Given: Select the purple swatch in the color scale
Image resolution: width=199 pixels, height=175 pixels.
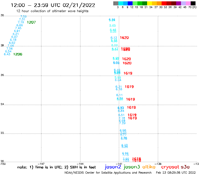Looking at the screenshot, I should pos(179,3).
